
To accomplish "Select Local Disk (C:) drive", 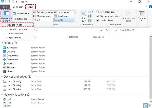I will tap(12, 82).
